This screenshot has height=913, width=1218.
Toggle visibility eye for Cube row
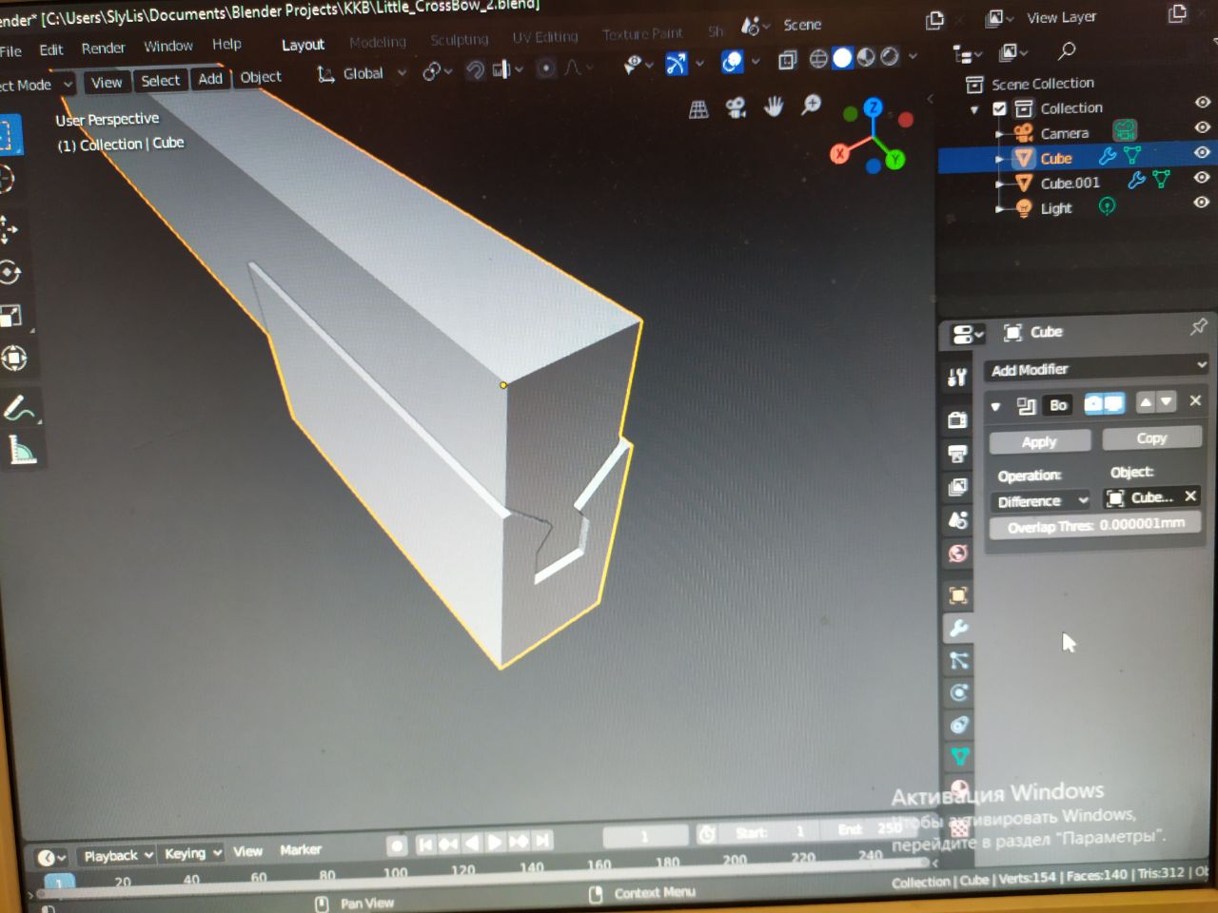coord(1203,152)
